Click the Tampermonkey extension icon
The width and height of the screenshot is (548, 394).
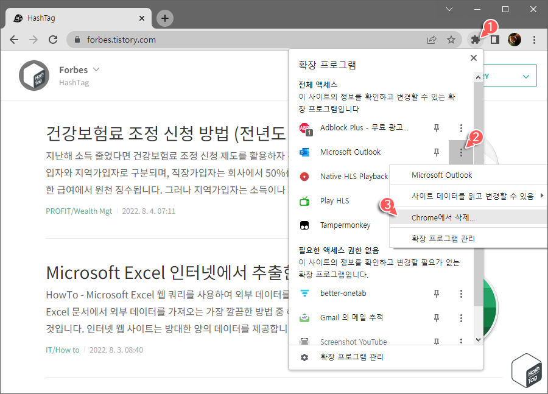coord(305,224)
